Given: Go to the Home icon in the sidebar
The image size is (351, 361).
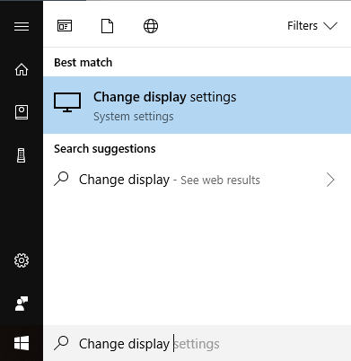Looking at the screenshot, I should (22, 69).
